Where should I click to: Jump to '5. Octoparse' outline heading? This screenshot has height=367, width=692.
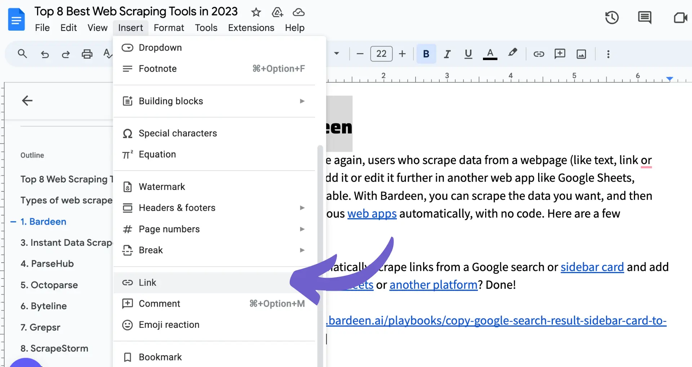(49, 285)
